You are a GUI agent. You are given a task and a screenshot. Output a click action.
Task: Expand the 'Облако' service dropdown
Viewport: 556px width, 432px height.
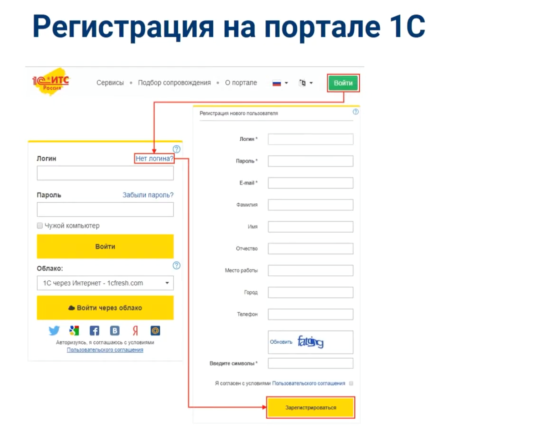click(105, 283)
